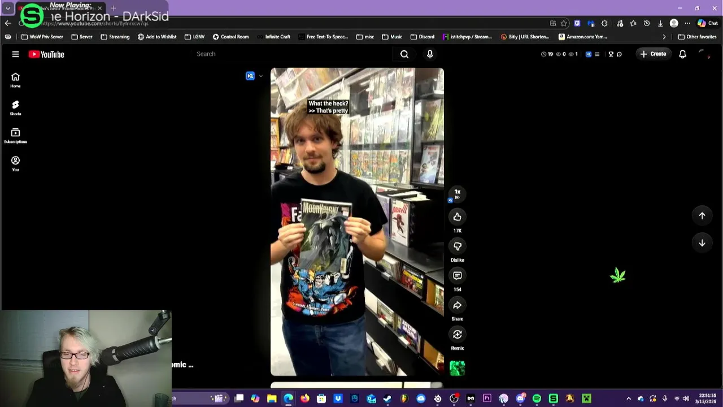Image resolution: width=723 pixels, height=407 pixels.
Task: Open the Twitch extension icon
Action: coord(577,23)
